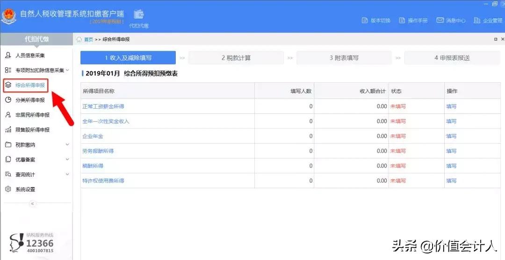Select step 2 税款计算 tab
The width and height of the screenshot is (505, 260).
click(236, 58)
